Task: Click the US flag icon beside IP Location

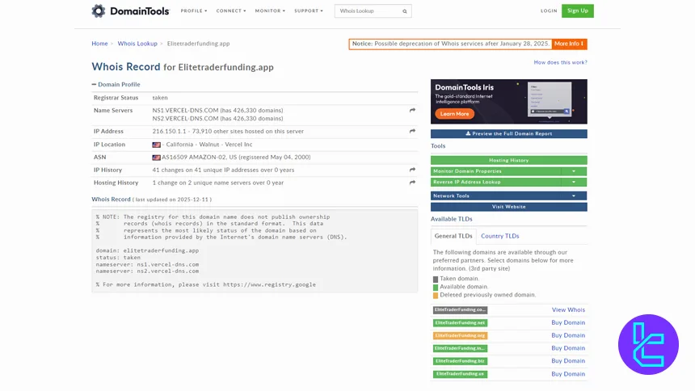Action: click(x=156, y=145)
